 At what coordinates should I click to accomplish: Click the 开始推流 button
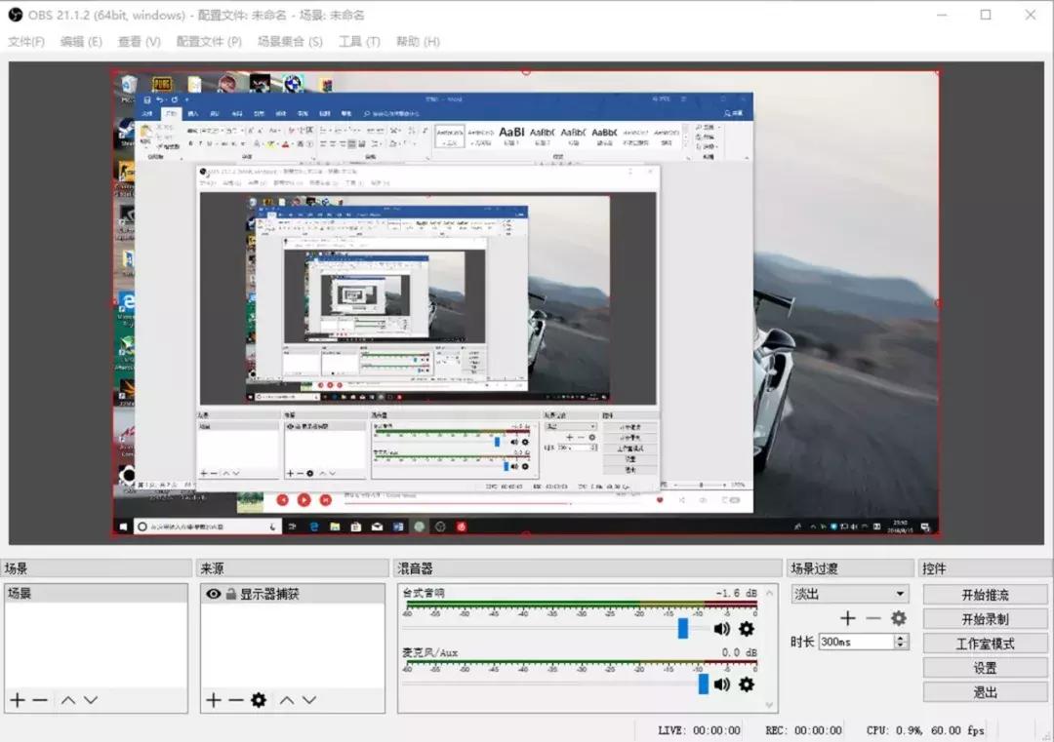pyautogui.click(x=984, y=594)
